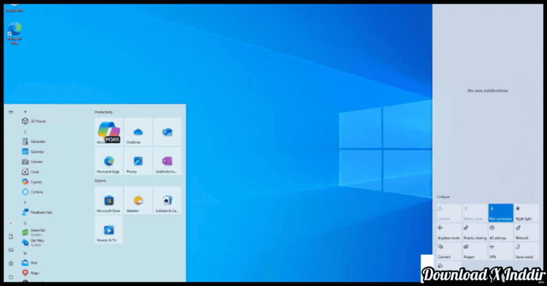Turn on Night light quick action

[526, 213]
